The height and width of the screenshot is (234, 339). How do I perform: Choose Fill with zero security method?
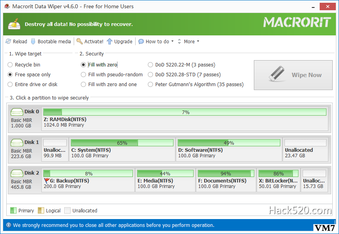pos(99,65)
